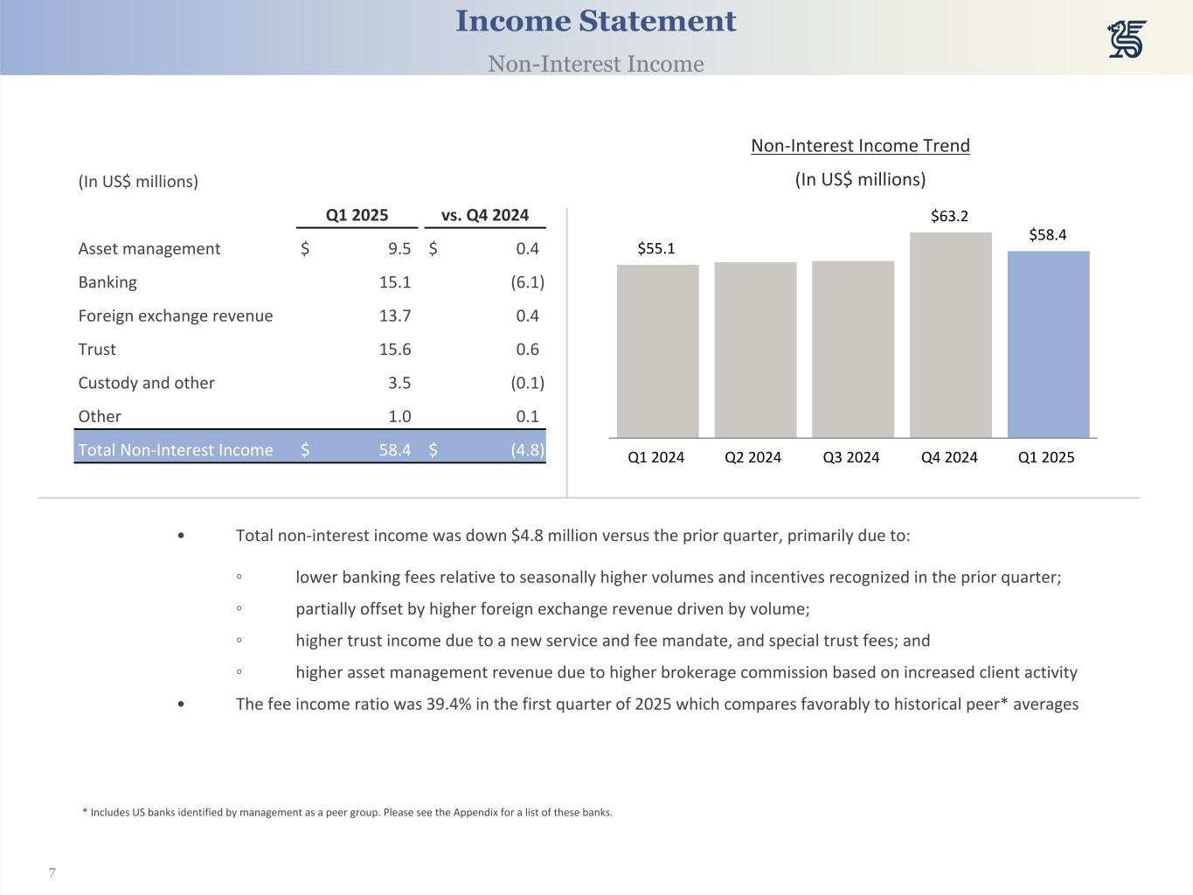Click the $63.2 data label above bar
Image resolution: width=1193 pixels, height=895 pixels.
[949, 216]
